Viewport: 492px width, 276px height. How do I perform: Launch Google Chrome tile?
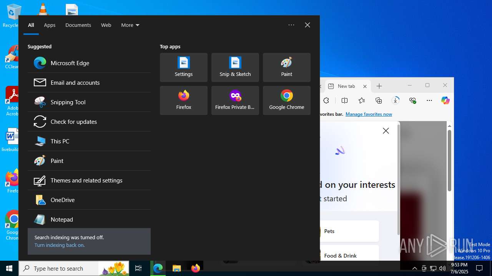[287, 100]
